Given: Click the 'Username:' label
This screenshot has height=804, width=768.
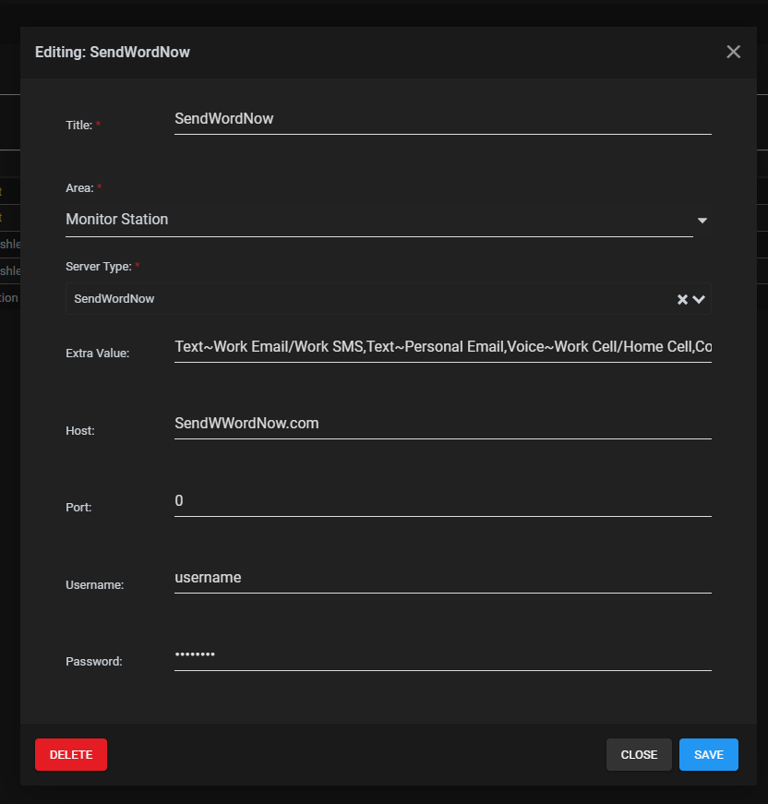Looking at the screenshot, I should (x=95, y=585).
